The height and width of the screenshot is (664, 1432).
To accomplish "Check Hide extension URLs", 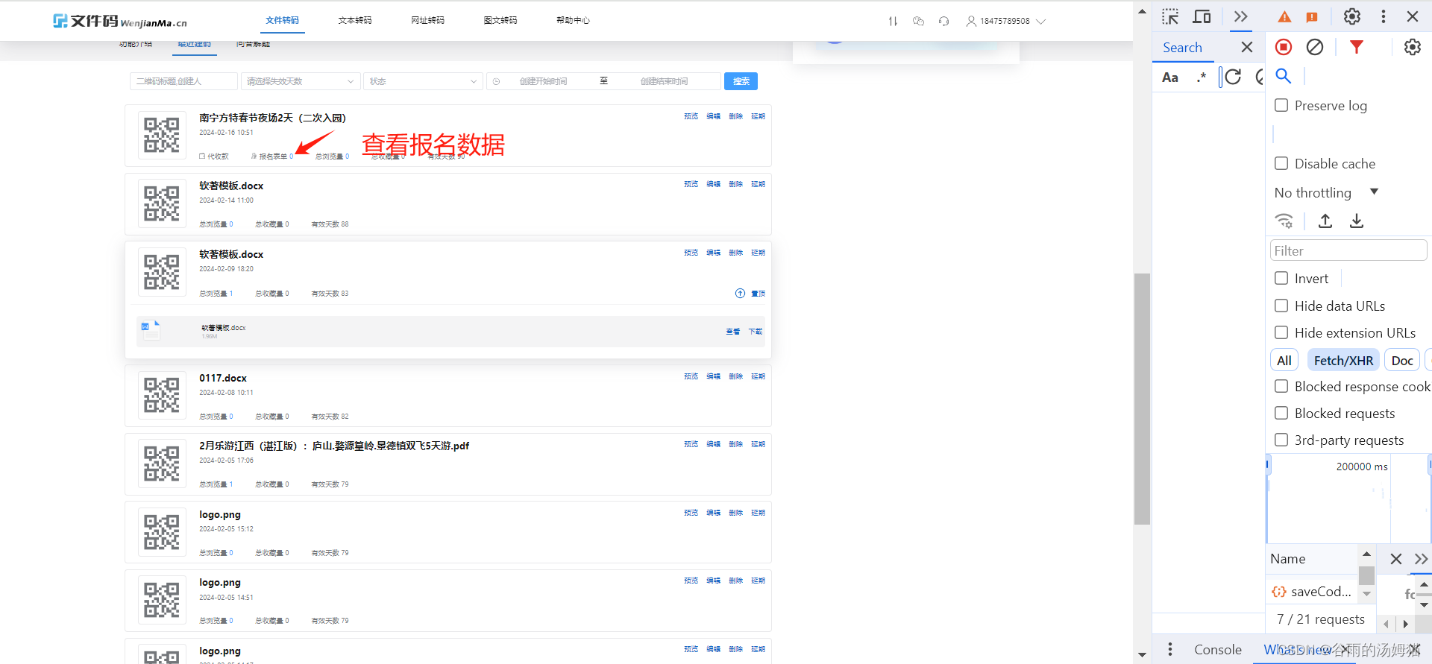I will tap(1281, 332).
